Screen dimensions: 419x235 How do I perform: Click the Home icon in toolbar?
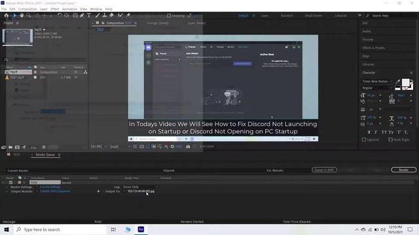[x=6, y=16]
